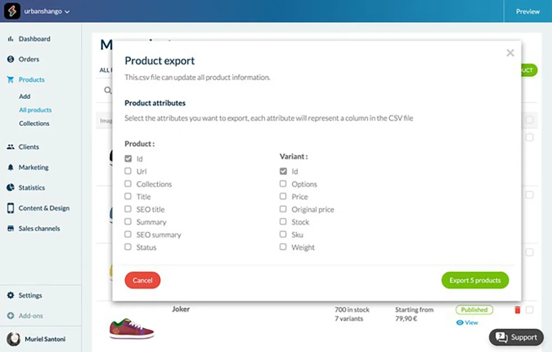Viewport: 552px width, 352px height.
Task: Check the SEO title product attribute
Action: (x=129, y=209)
